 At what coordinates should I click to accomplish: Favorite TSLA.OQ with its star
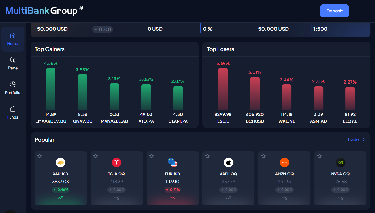(96, 156)
